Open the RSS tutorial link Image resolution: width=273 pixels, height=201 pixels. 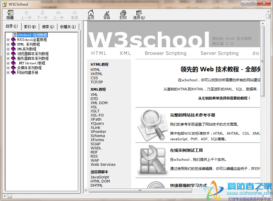[x=94, y=156]
